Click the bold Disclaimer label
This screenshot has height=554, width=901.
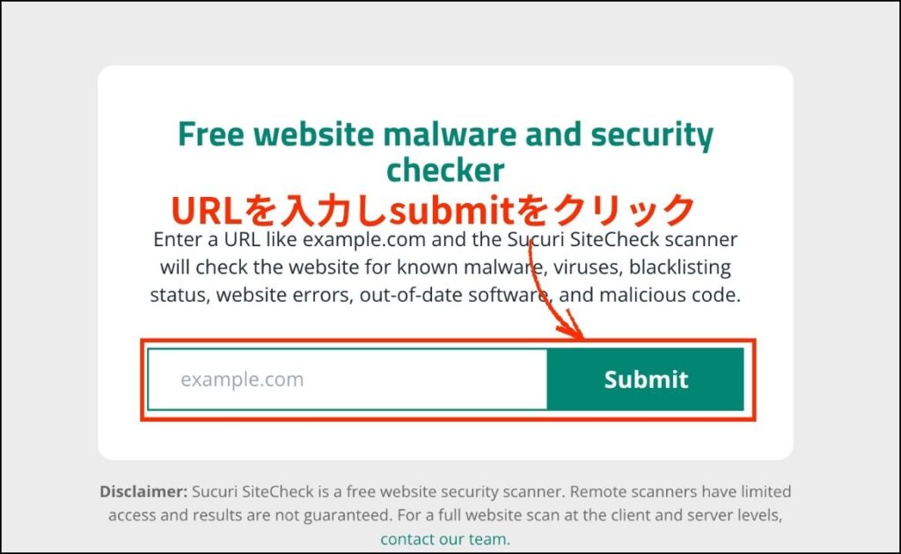click(143, 492)
